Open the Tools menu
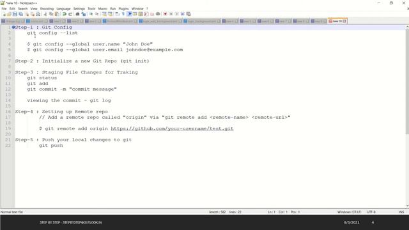This screenshot has width=409, height=230. (91, 8)
